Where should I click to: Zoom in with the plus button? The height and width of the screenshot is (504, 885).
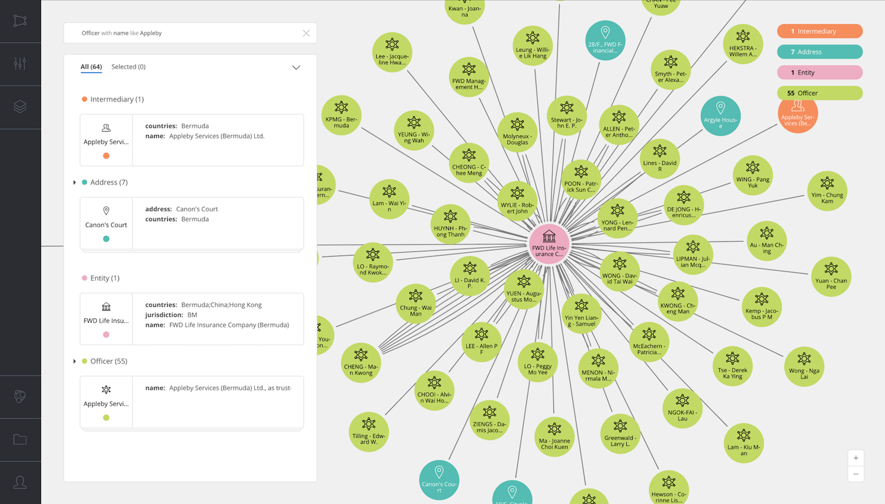(856, 458)
